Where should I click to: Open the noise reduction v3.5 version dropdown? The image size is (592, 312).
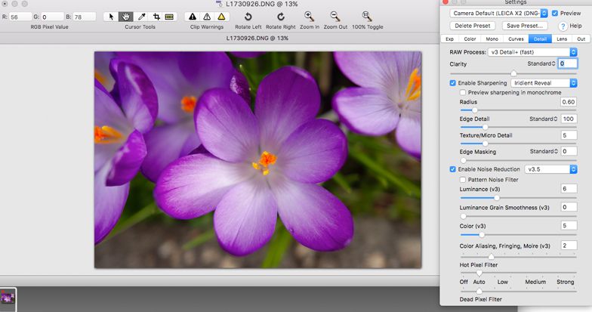pyautogui.click(x=551, y=169)
